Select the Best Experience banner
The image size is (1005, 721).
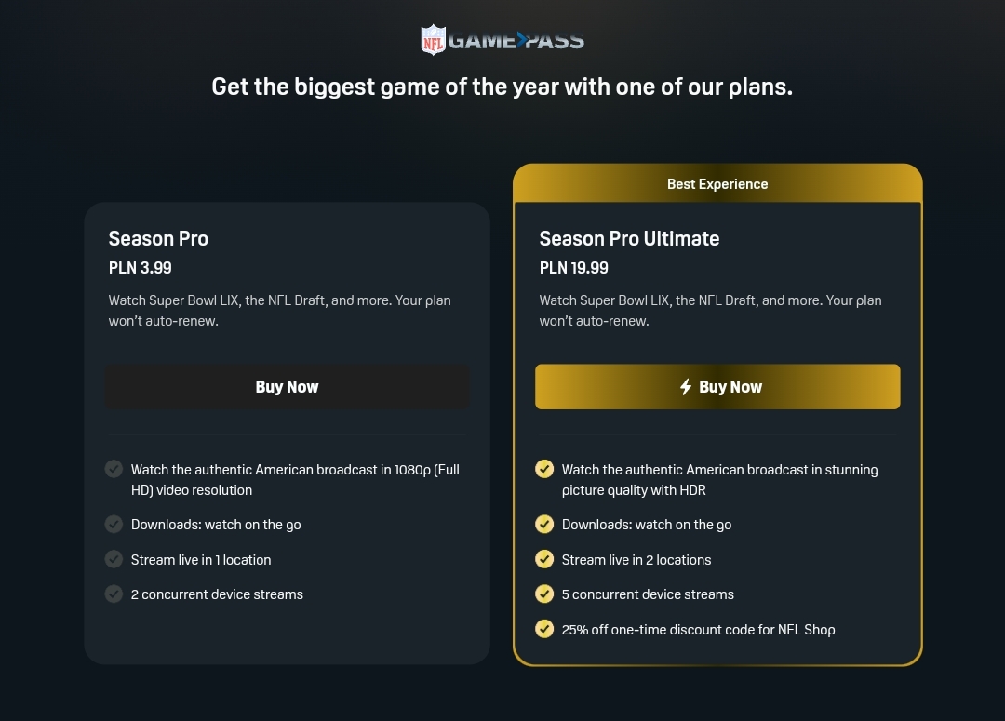click(x=717, y=184)
